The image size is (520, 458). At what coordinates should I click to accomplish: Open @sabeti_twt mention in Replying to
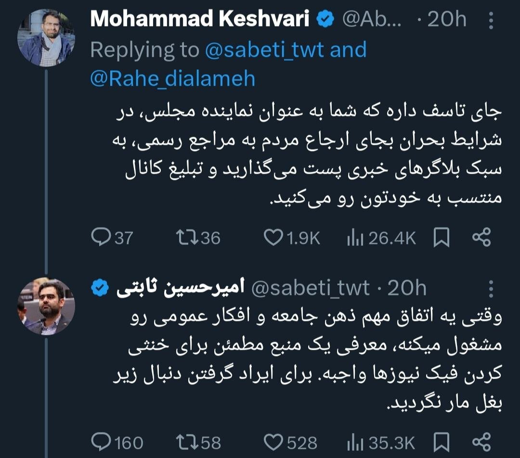pos(265,50)
